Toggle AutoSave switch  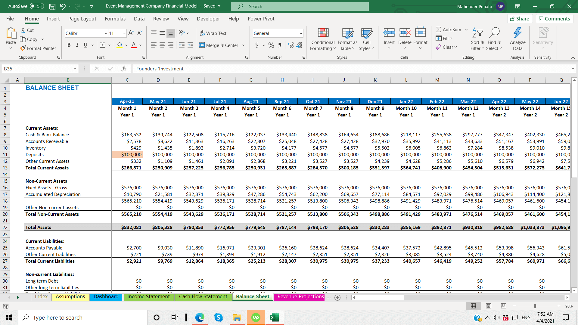[37, 6]
